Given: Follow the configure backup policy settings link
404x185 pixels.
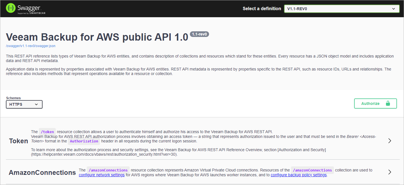Looking at the screenshot, I should pos(299,175).
